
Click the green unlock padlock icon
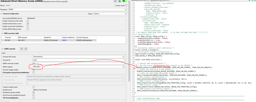point(119,1)
